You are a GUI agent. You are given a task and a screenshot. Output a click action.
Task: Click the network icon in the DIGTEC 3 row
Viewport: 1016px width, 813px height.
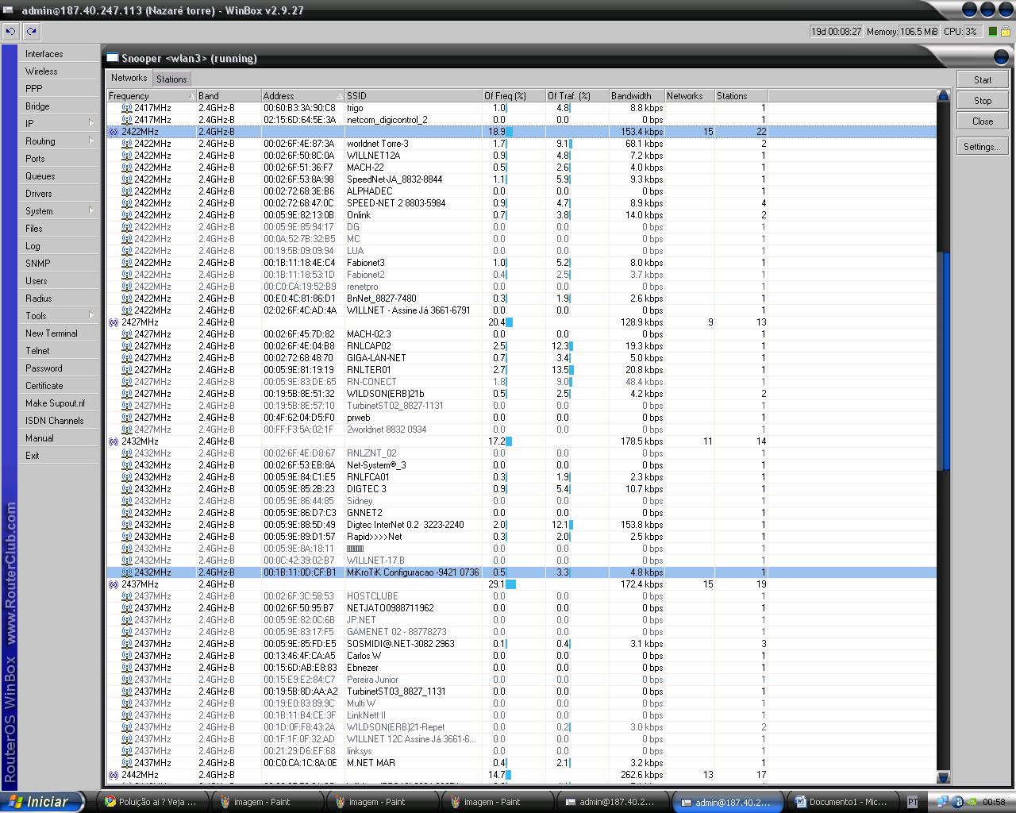(126, 489)
